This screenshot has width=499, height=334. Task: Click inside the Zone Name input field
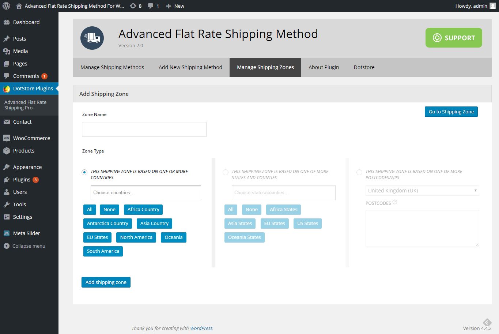pyautogui.click(x=144, y=129)
